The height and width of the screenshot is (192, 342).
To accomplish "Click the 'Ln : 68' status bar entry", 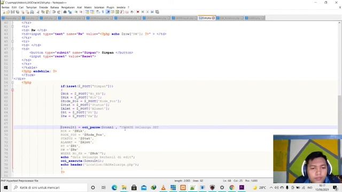I will 227,181.
